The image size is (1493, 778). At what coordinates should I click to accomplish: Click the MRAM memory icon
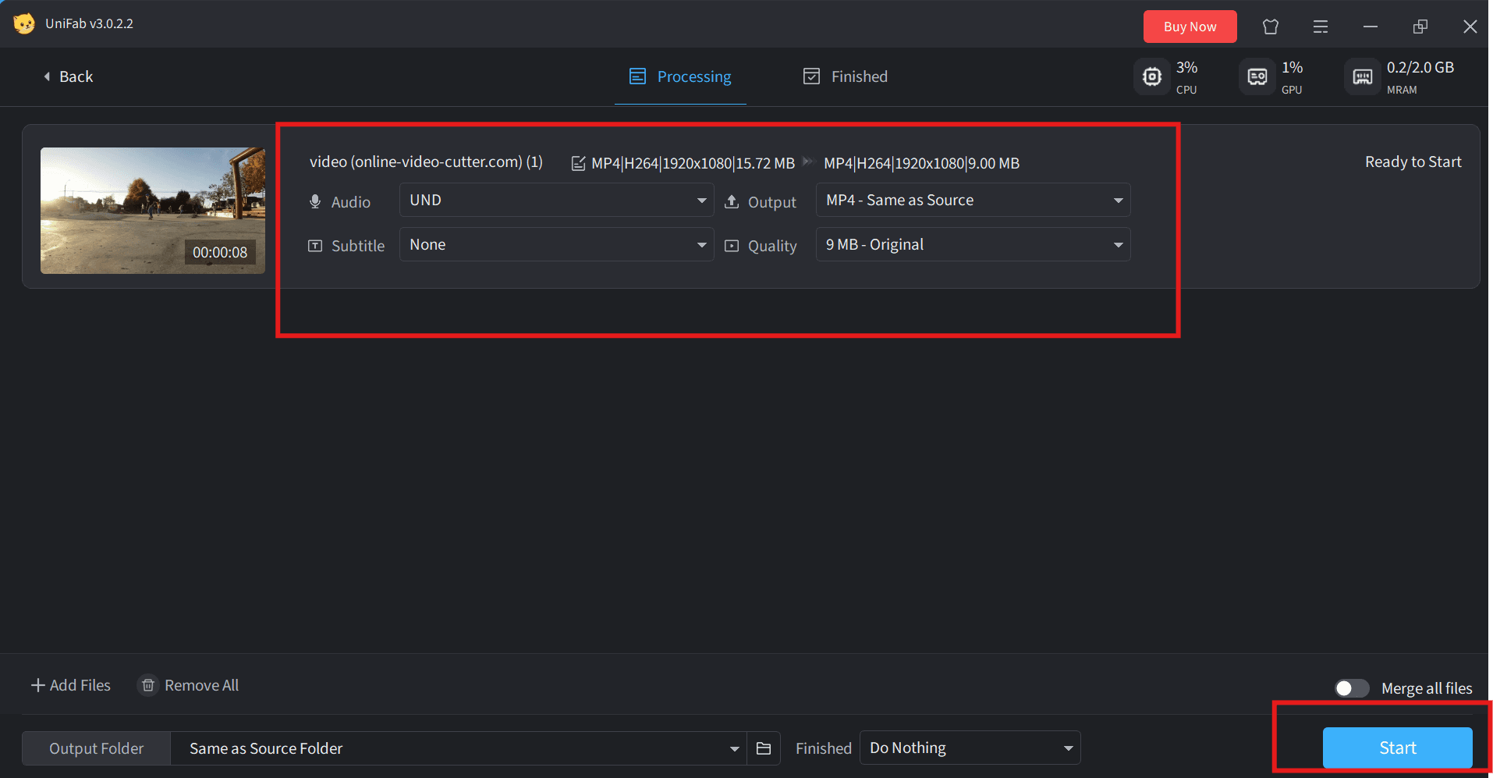click(1362, 76)
